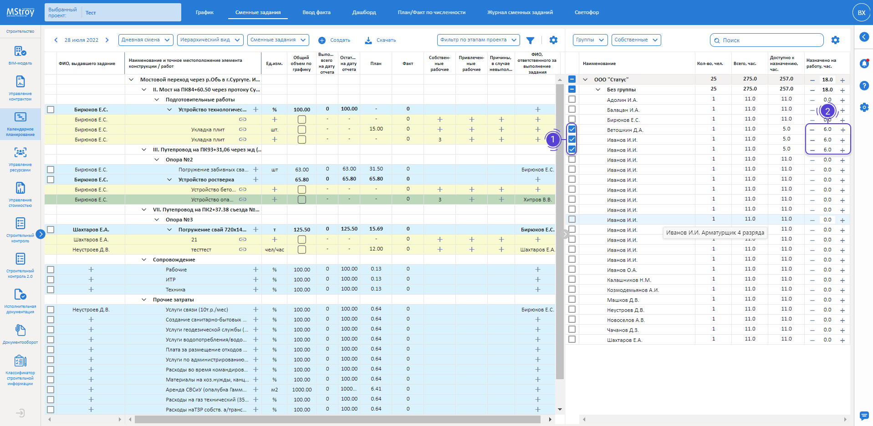Check row checkbox for Погружение забивных свай
The width and height of the screenshot is (873, 426).
51,170
